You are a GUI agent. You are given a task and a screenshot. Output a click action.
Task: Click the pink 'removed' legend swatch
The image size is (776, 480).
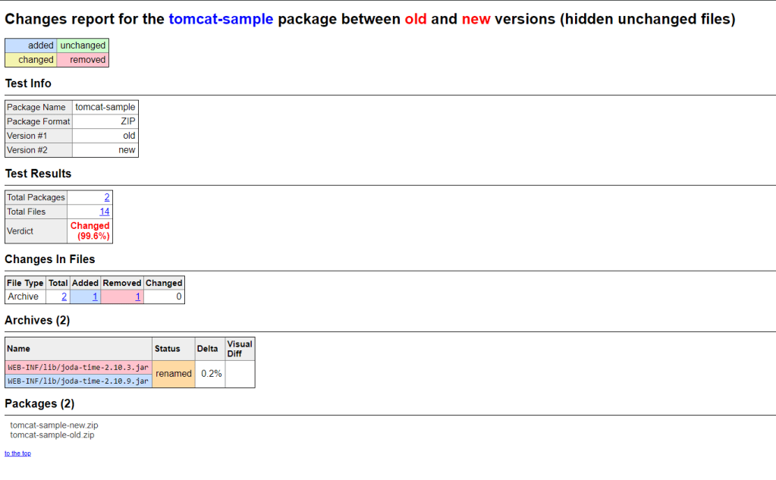pyautogui.click(x=83, y=60)
